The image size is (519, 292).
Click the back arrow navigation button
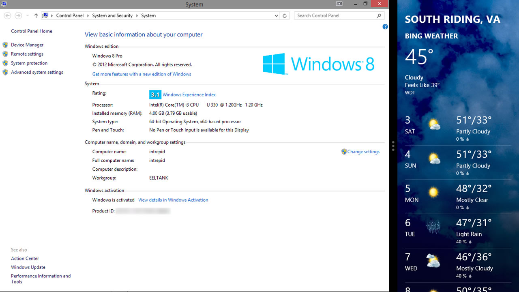7,16
